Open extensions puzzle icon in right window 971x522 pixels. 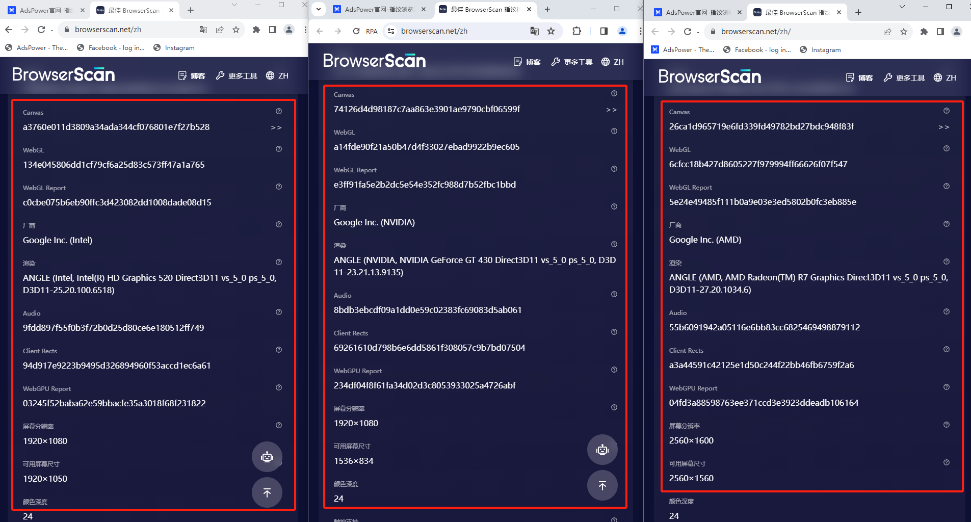pyautogui.click(x=924, y=32)
